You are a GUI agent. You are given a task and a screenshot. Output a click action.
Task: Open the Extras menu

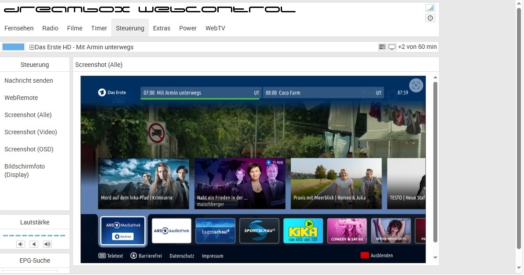click(161, 28)
